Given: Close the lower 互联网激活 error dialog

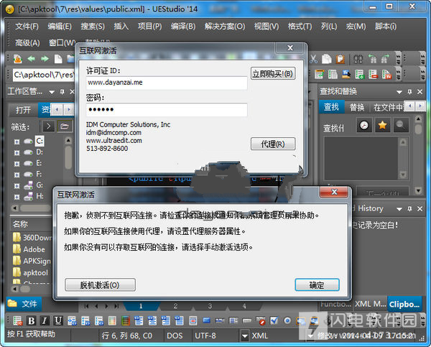Looking at the screenshot, I should click(334, 193).
